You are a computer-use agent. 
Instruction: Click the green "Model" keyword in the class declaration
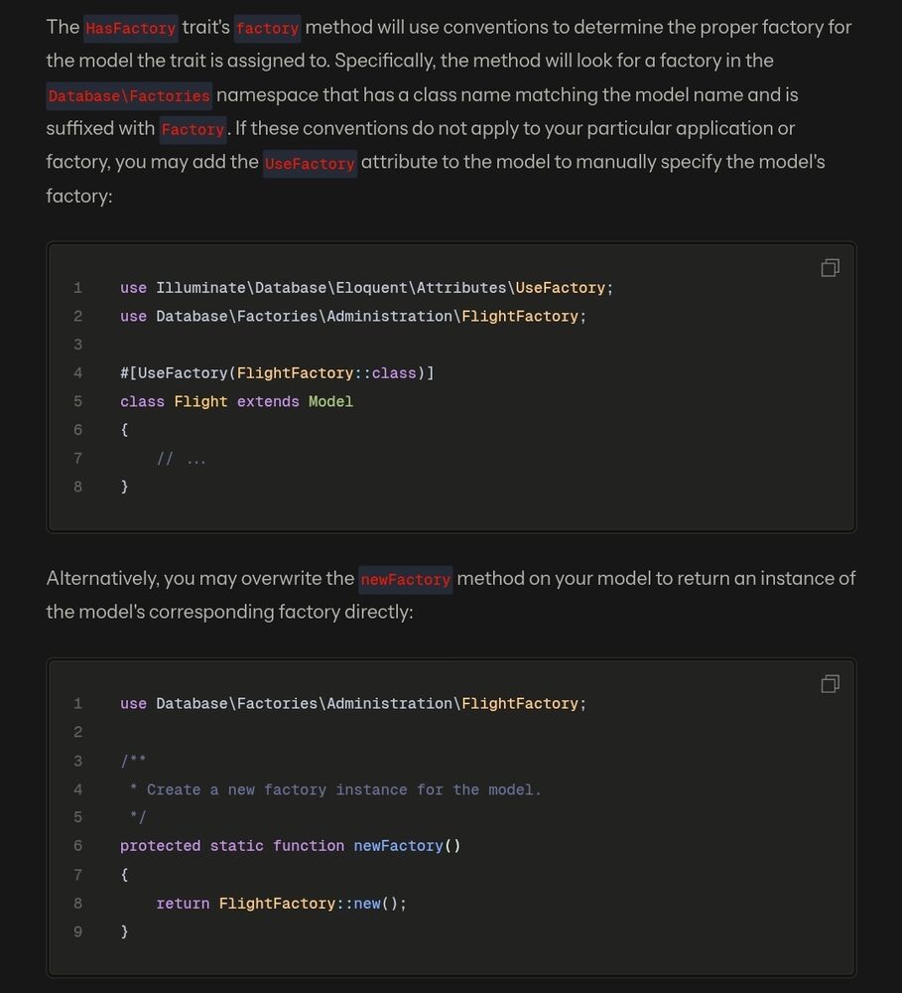330,402
